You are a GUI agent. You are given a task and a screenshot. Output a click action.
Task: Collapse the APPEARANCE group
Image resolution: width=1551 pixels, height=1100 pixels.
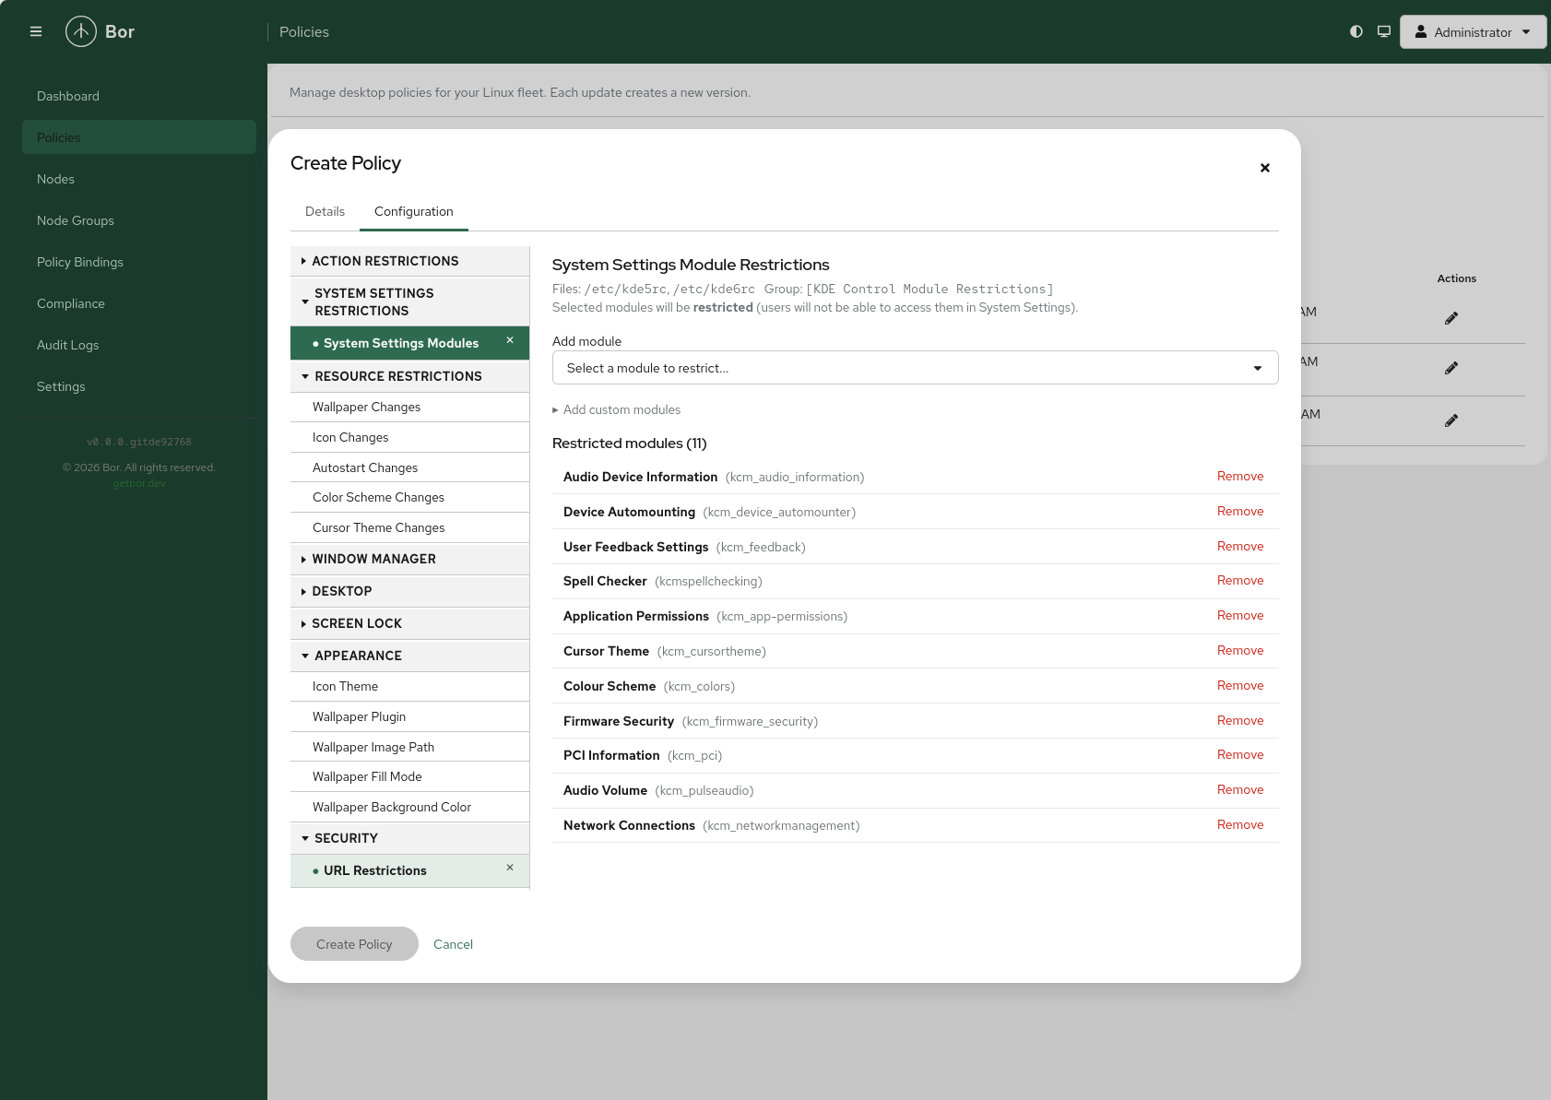[x=409, y=656]
